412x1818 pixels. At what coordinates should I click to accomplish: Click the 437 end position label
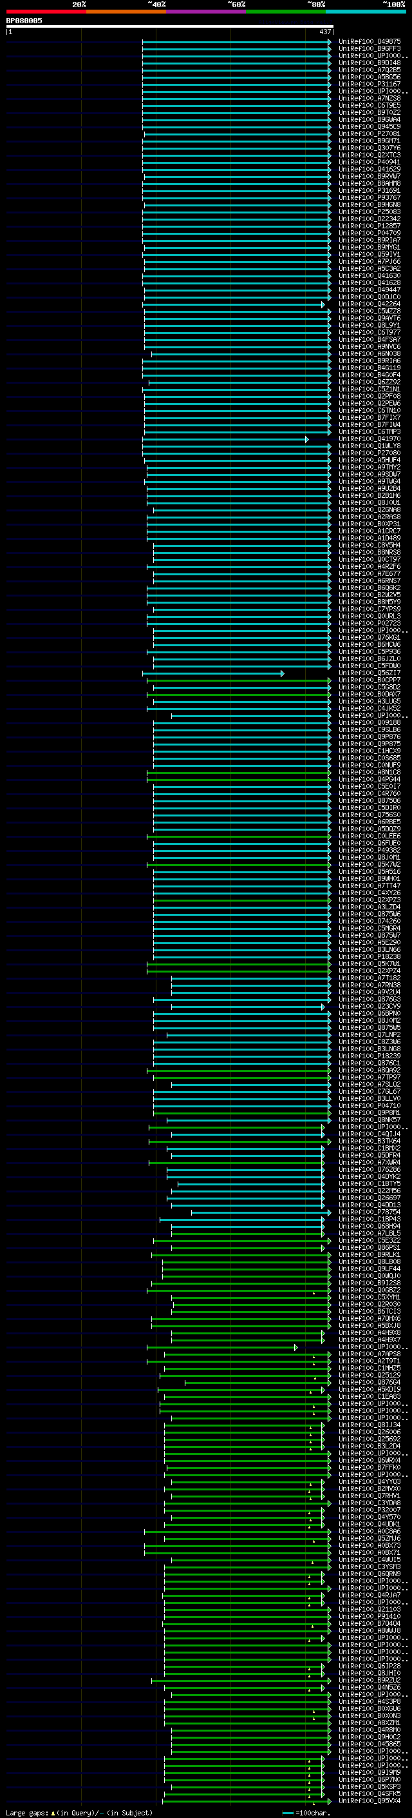[x=324, y=32]
